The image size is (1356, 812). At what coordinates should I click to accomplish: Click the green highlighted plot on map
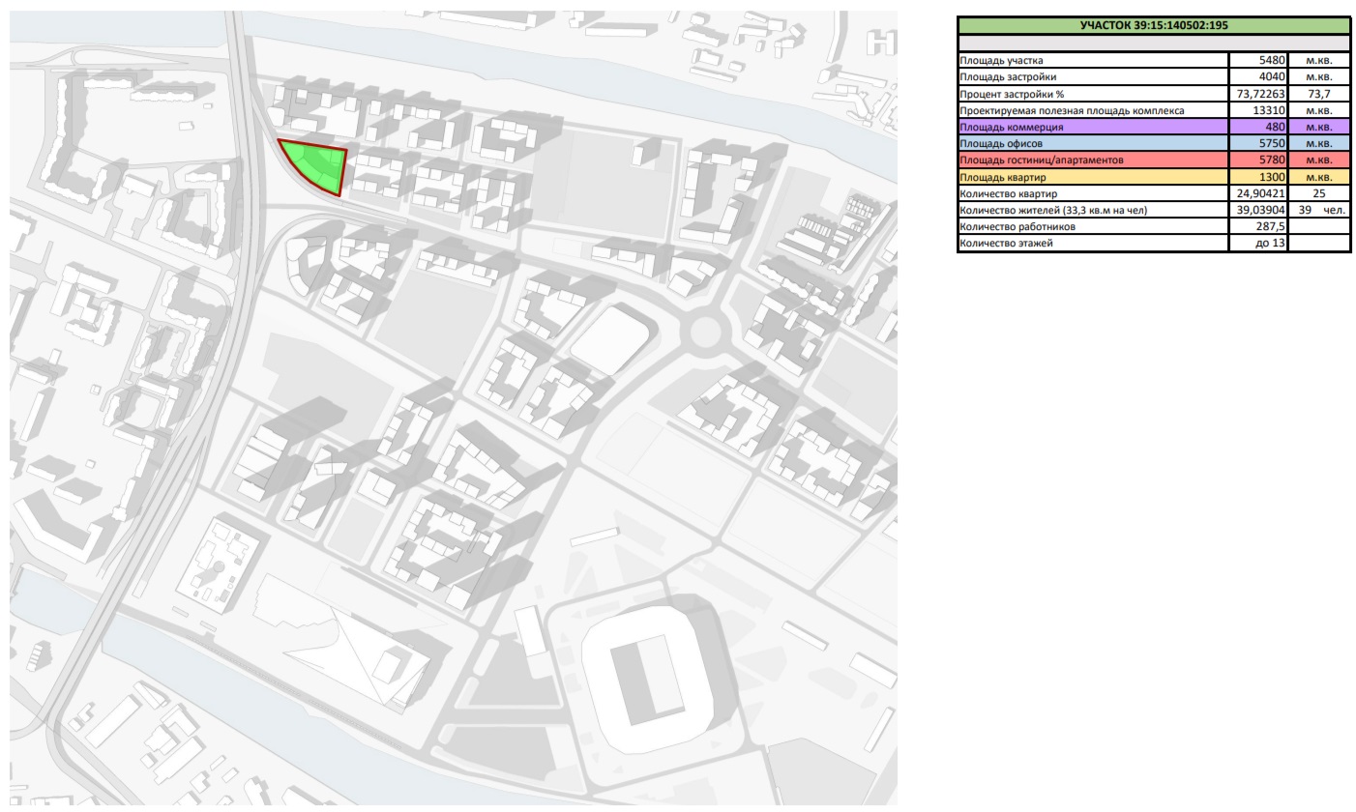click(317, 166)
